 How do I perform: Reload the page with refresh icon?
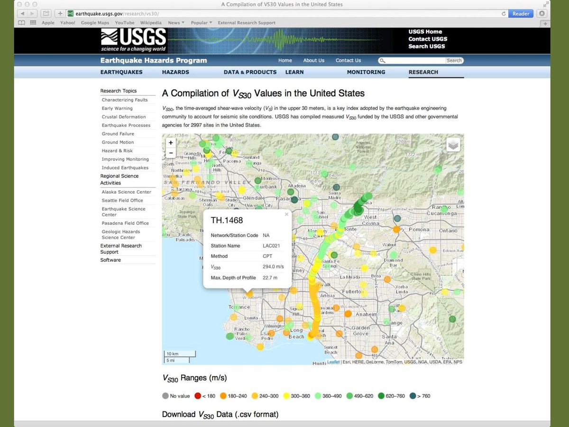click(x=504, y=14)
